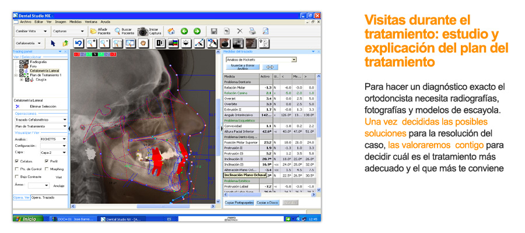The image size is (525, 233).
Task: Click the undo tracing pencil icon
Action: 212,44
